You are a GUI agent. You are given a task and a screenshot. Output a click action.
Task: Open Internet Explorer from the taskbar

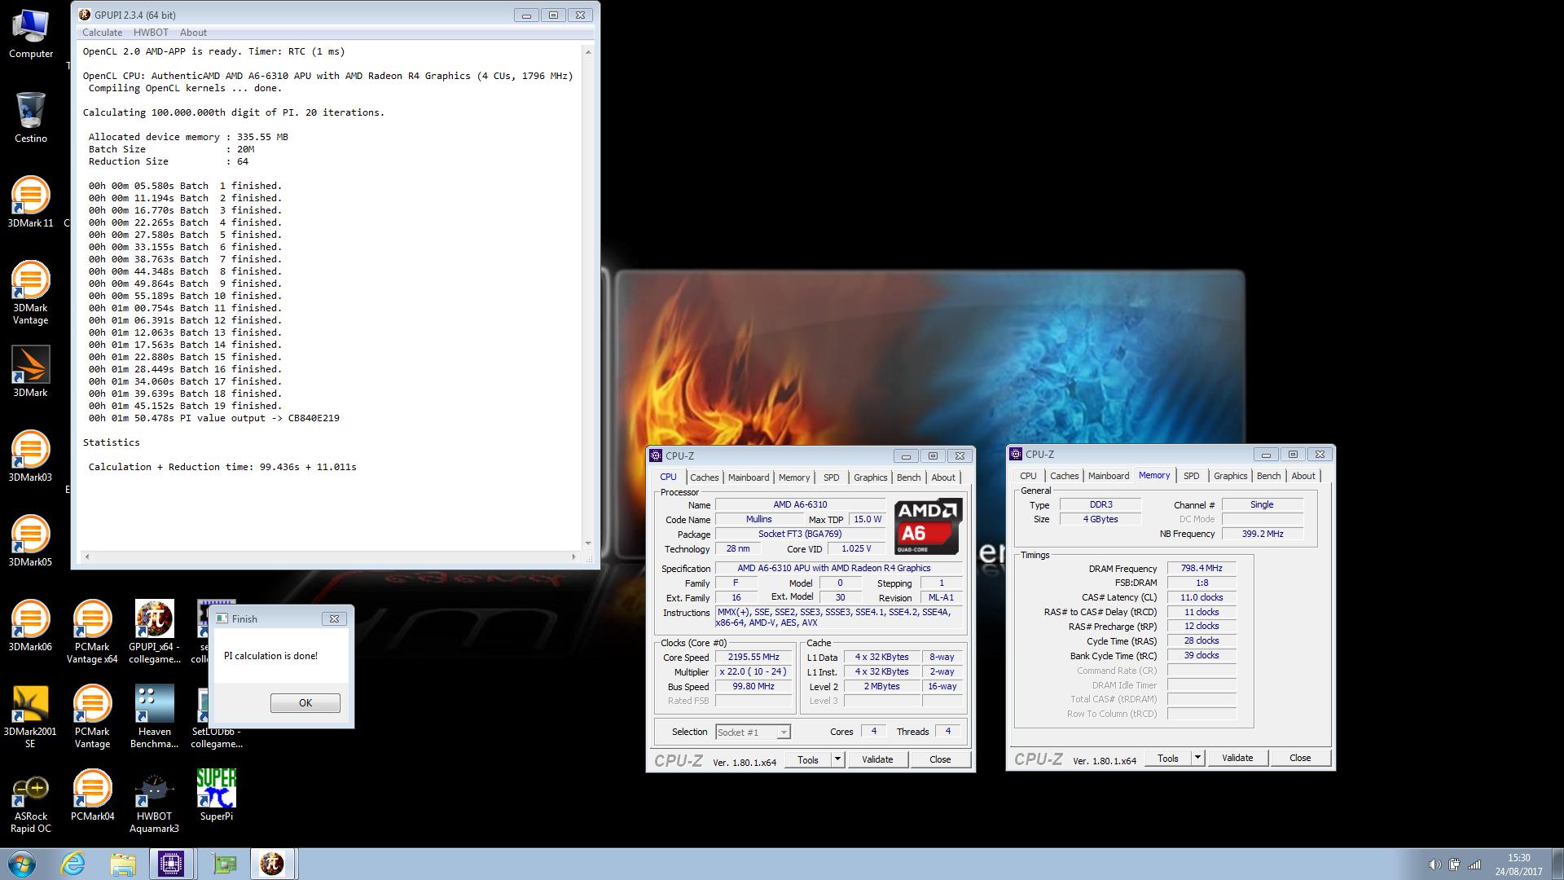(x=73, y=864)
